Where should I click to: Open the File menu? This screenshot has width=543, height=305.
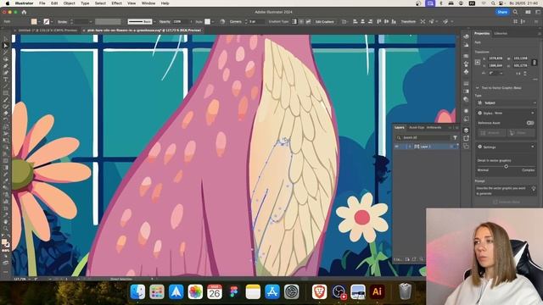42,3
